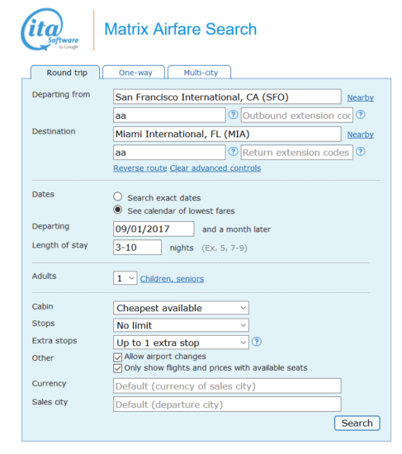Open help for return routing codes
This screenshot has height=454, width=402.
click(233, 151)
